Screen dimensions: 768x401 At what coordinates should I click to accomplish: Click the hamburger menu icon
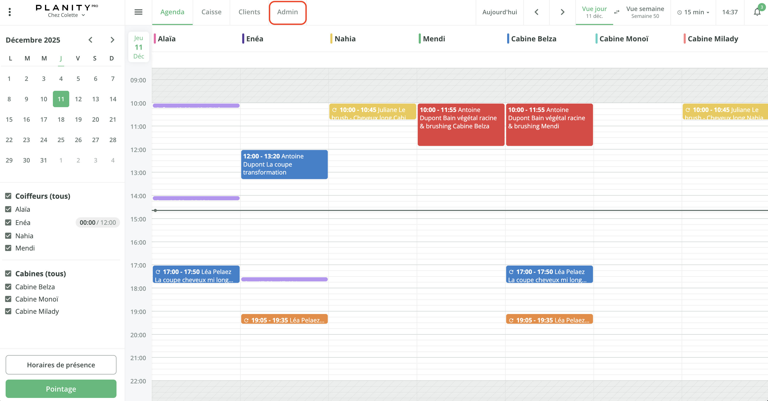(x=138, y=12)
